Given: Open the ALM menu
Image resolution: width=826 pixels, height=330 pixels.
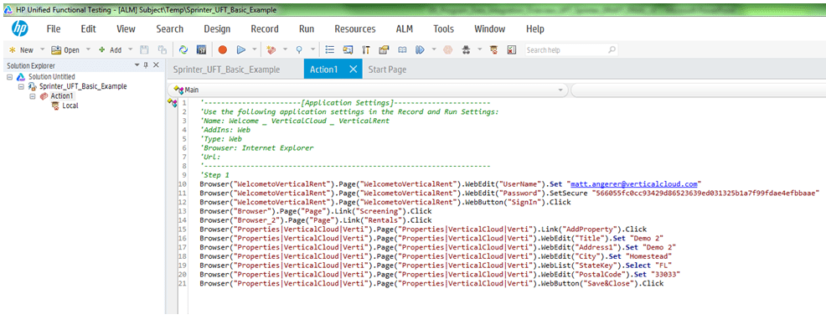Looking at the screenshot, I should [405, 29].
